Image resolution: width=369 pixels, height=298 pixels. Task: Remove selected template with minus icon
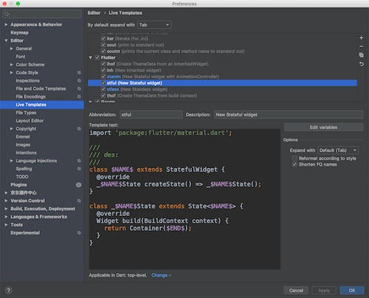click(x=361, y=47)
